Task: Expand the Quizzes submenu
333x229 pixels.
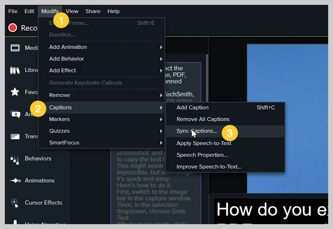Action: pos(101,131)
